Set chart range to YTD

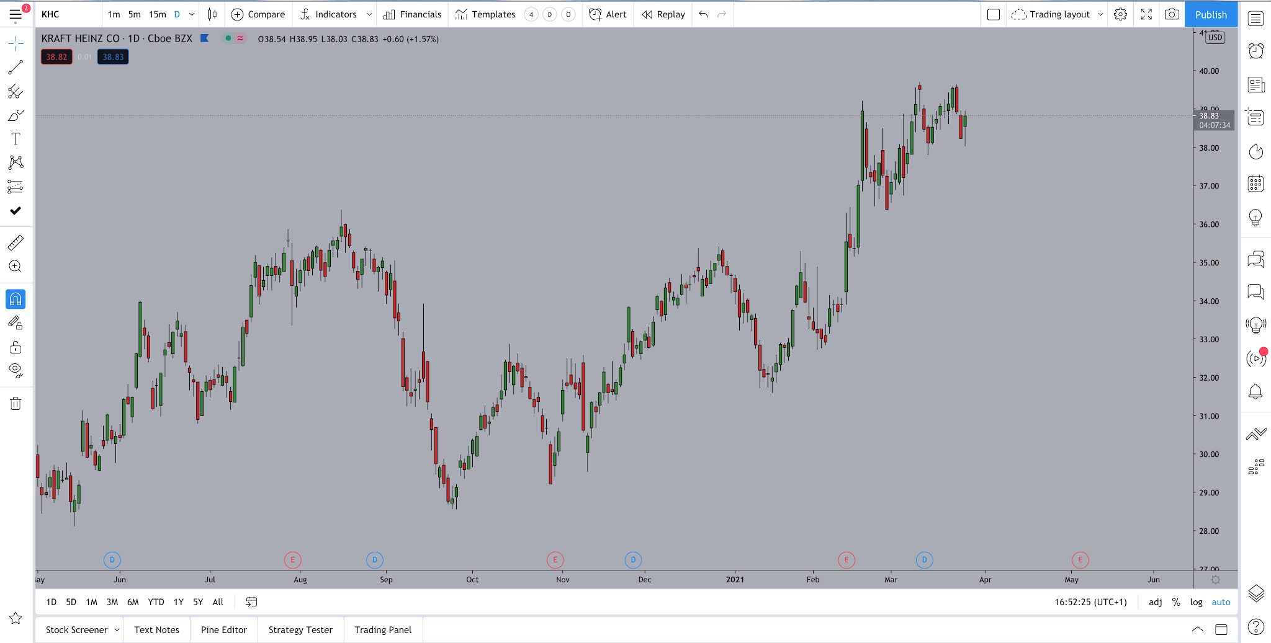tap(156, 602)
